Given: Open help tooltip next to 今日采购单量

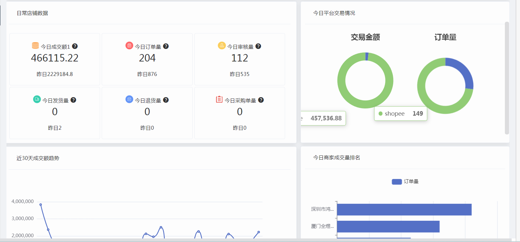Looking at the screenshot, I should [x=261, y=100].
